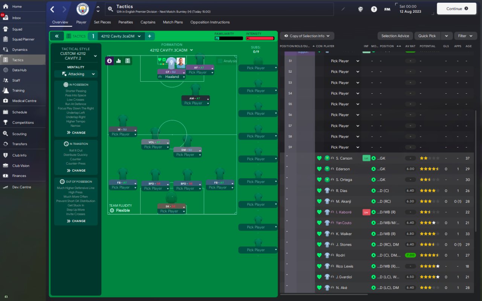482x301 pixels.
Task: Click CHANGE under Out of Possession instructions
Action: coord(76,221)
